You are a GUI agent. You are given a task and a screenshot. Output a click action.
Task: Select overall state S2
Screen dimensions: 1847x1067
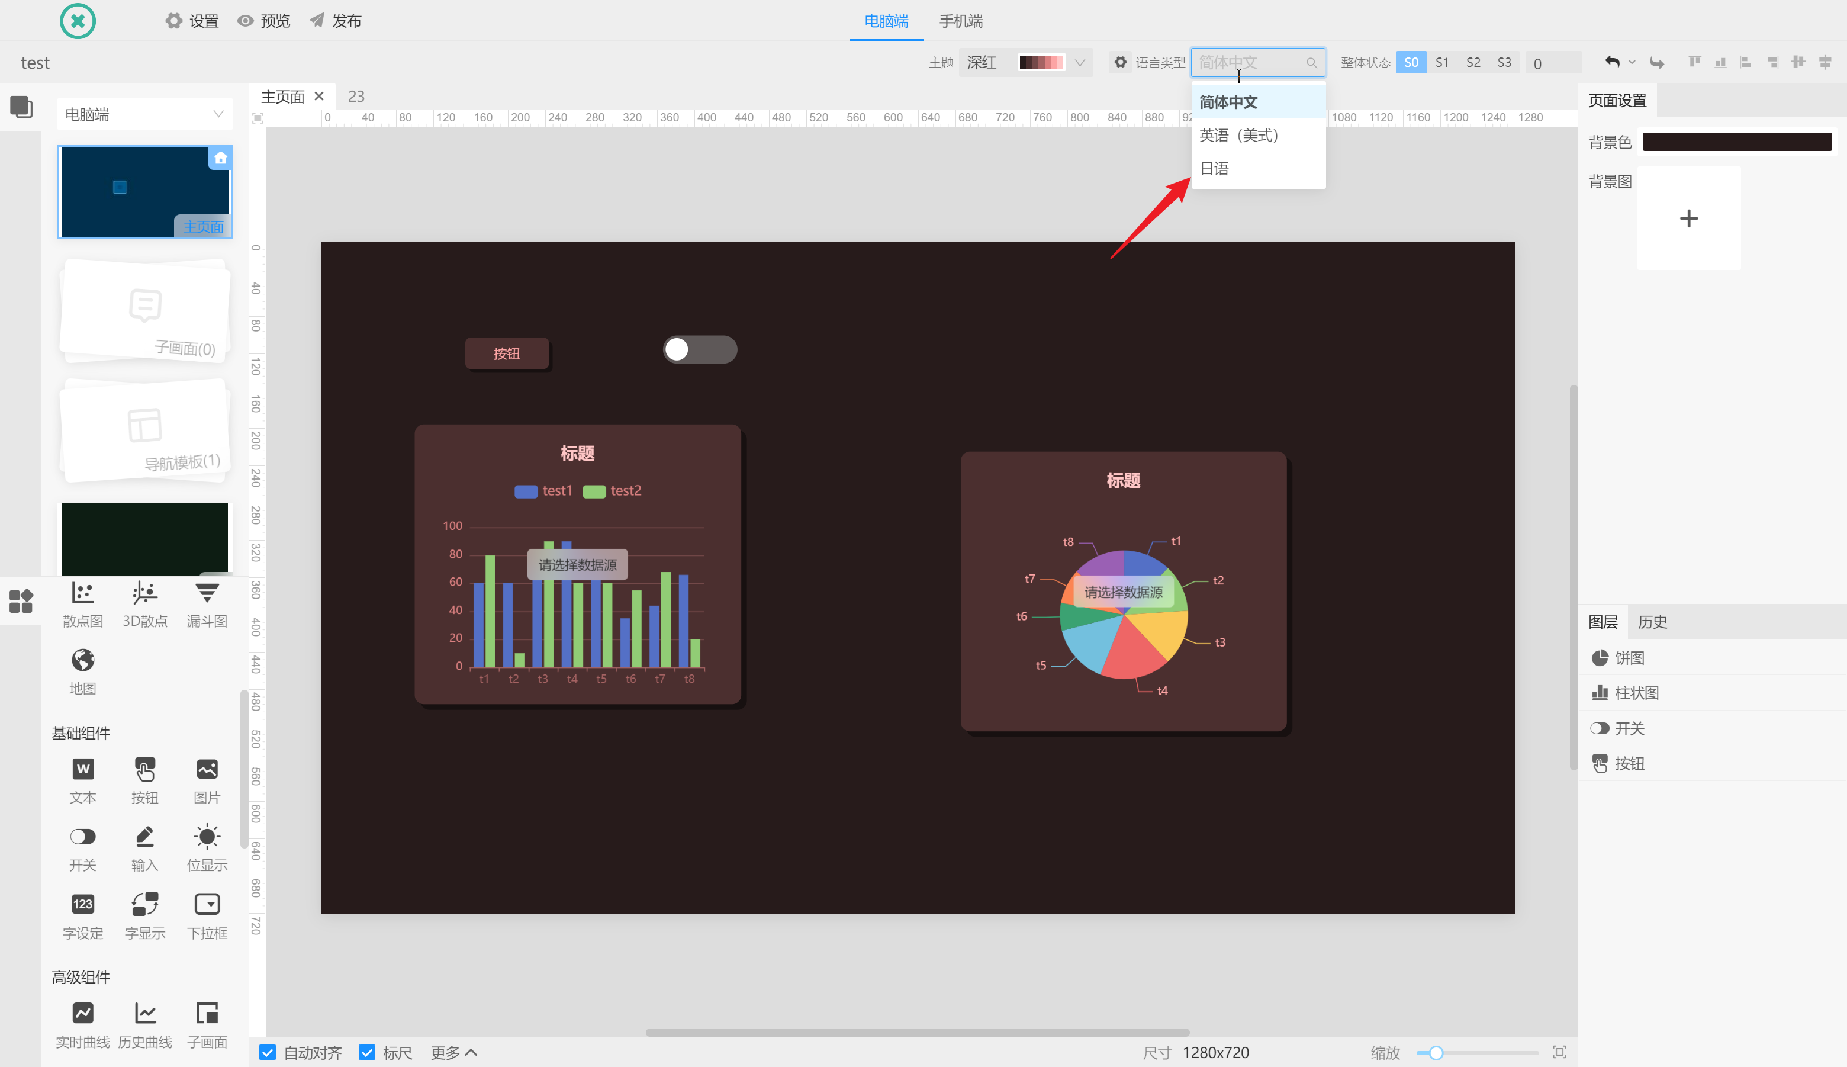(1473, 62)
